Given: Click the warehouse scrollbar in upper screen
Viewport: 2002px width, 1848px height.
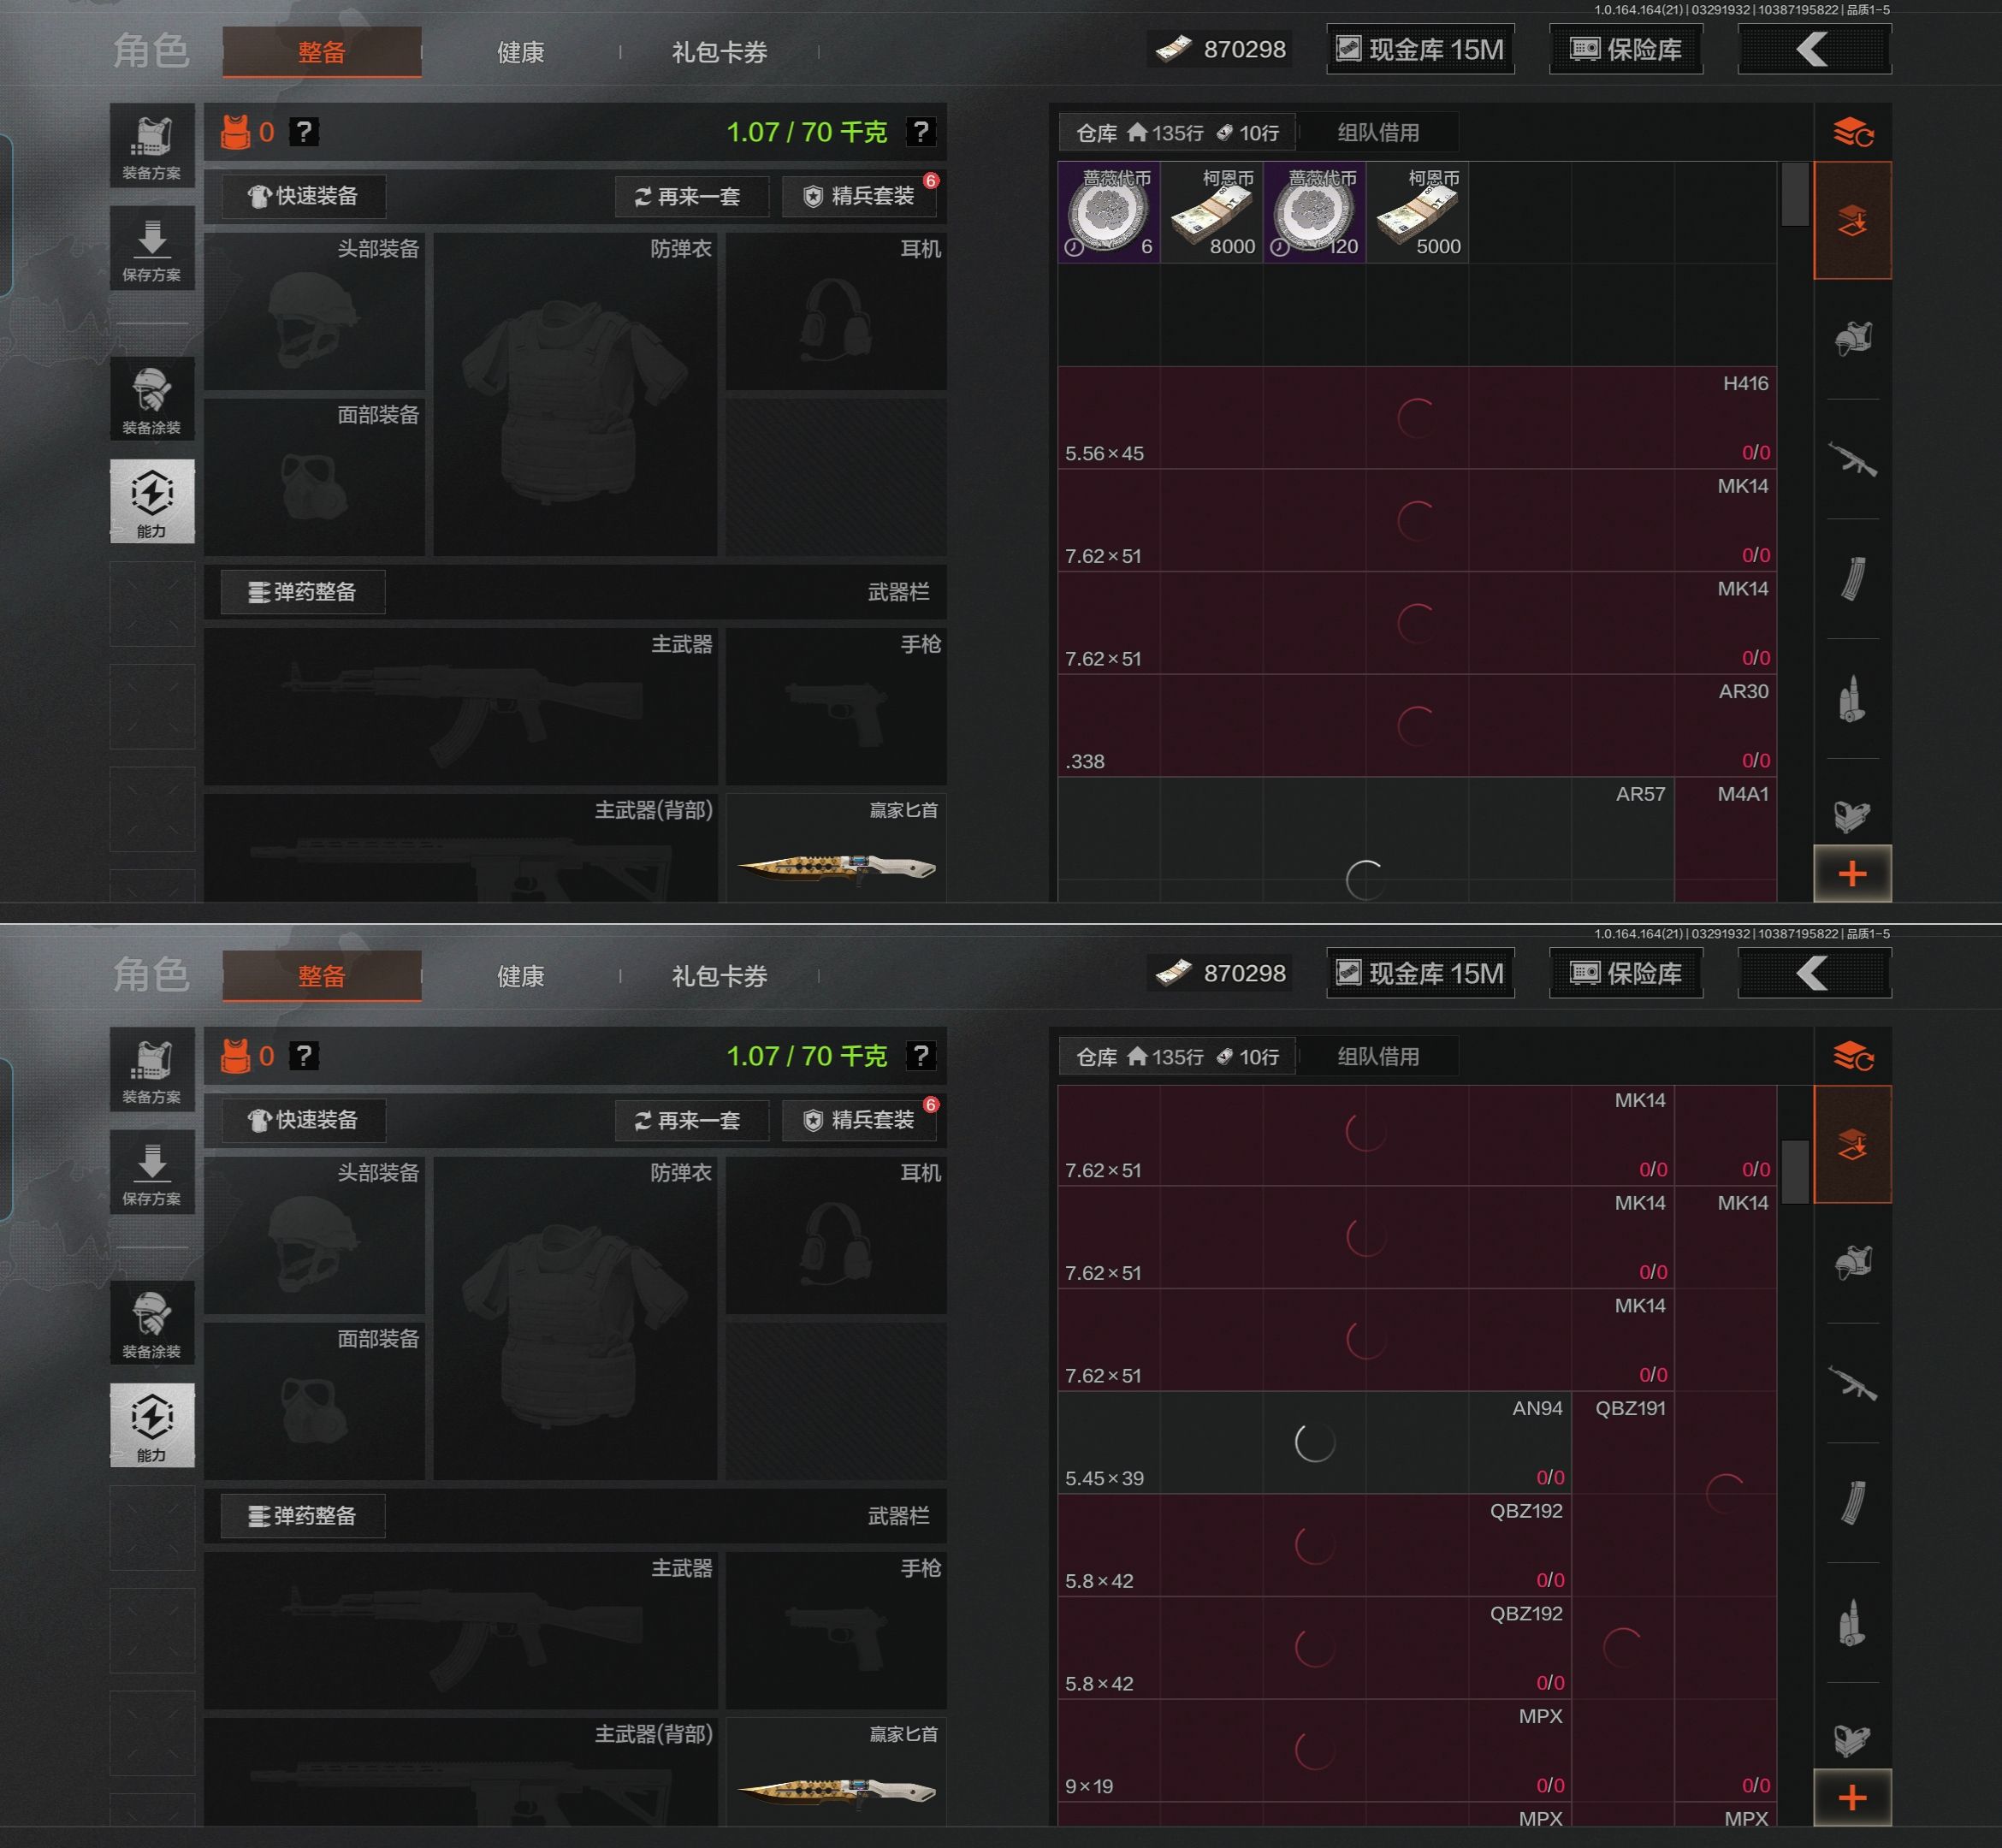Looking at the screenshot, I should point(1795,194).
